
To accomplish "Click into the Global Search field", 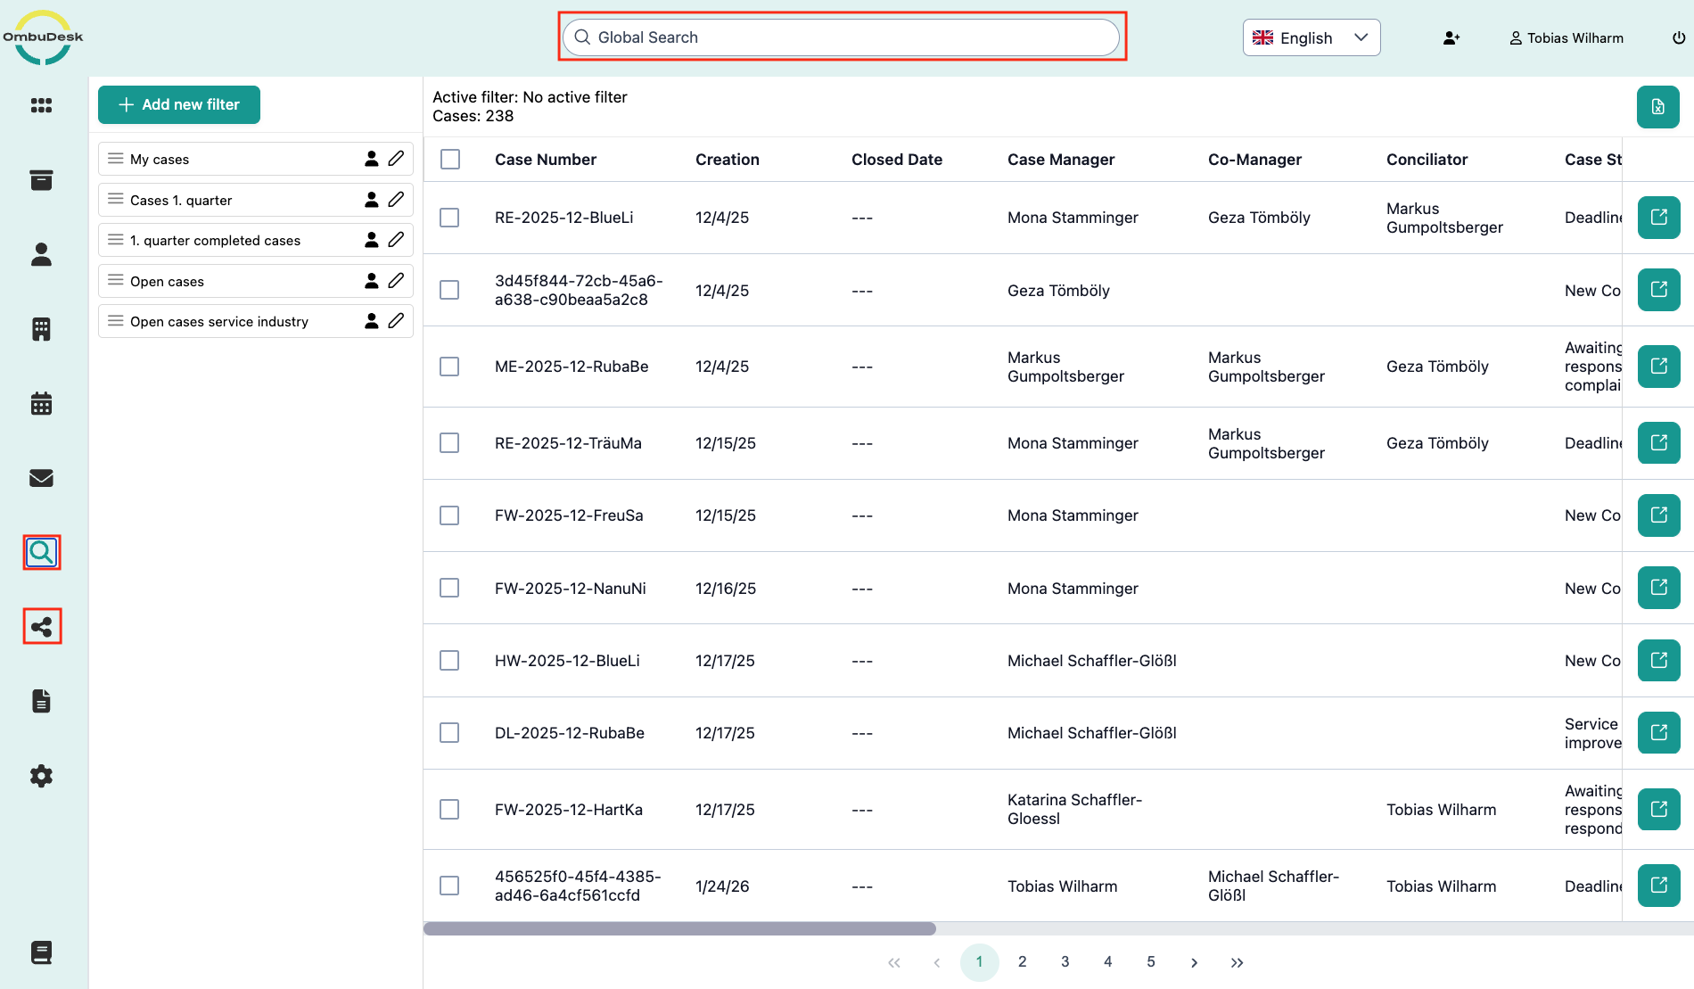I will [x=842, y=37].
